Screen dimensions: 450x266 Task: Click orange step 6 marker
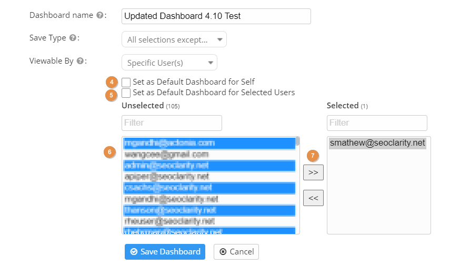109,152
